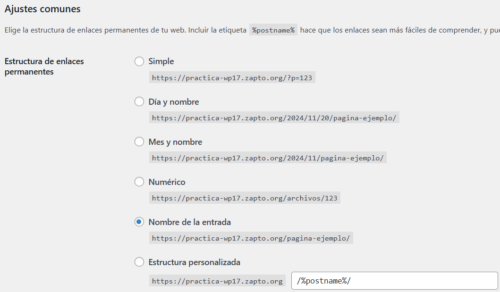
Task: Click the 'Día y nombre' label text
Action: click(x=174, y=102)
